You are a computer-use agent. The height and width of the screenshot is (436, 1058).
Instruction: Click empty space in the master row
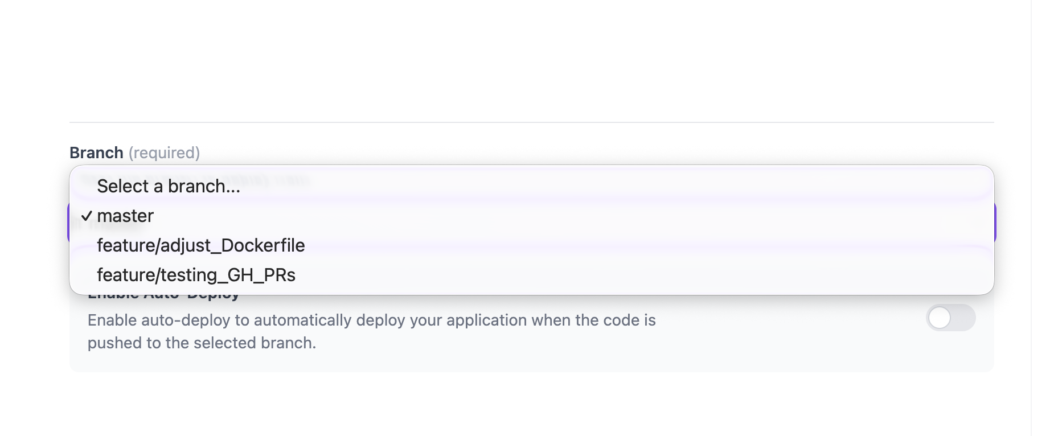pyautogui.click(x=569, y=216)
